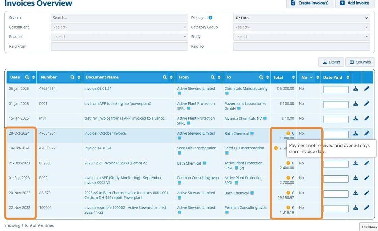Click the Add Invoice button

click(354, 3)
